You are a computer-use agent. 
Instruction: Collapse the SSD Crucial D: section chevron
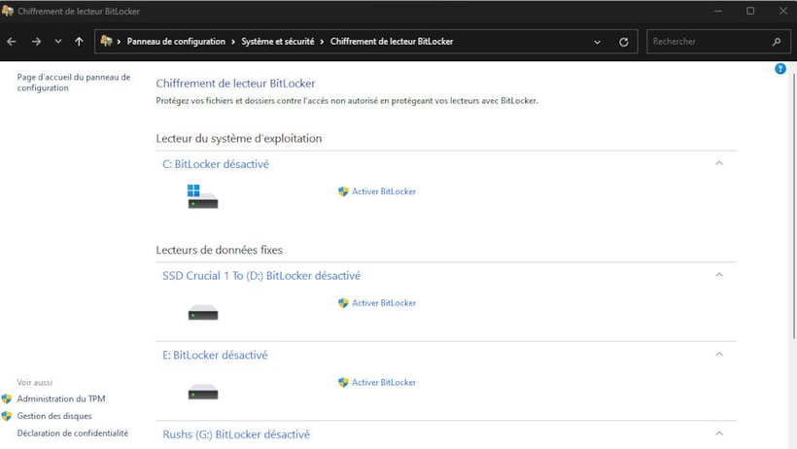[718, 275]
